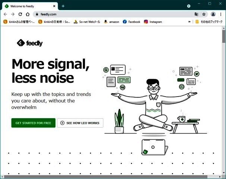This screenshot has height=179, width=226.
Task: Select the Welcome to Feedly tab
Action: (30, 6)
